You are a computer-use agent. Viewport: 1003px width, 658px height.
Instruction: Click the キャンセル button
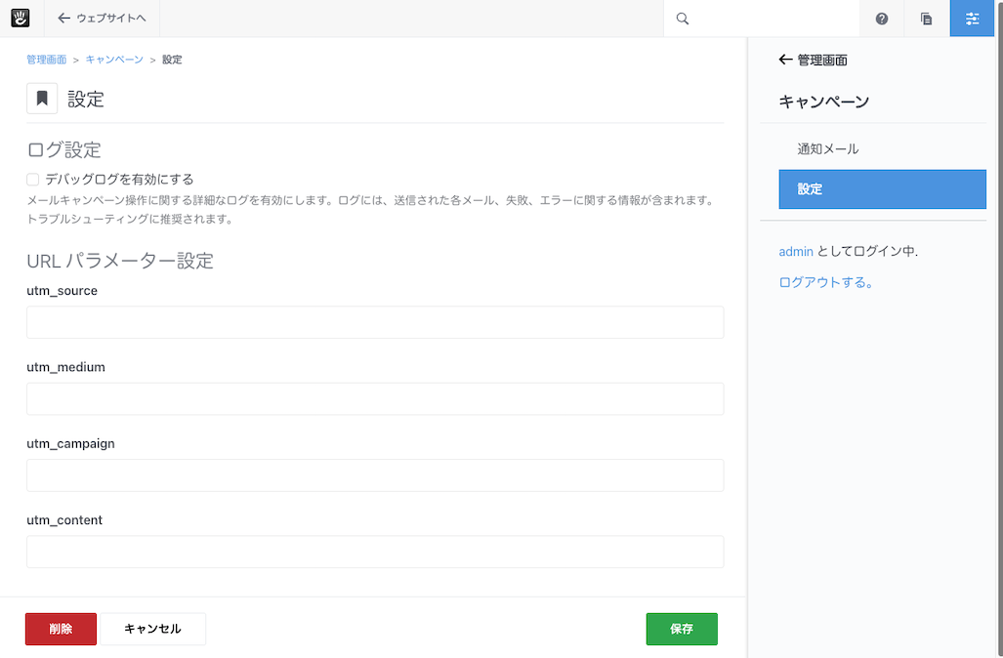pyautogui.click(x=152, y=629)
